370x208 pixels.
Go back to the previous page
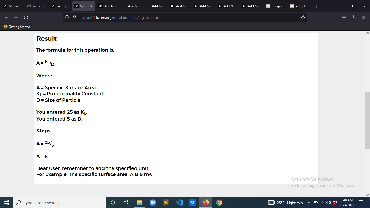pyautogui.click(x=7, y=18)
